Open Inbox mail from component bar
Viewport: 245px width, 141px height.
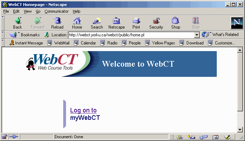pyautogui.click(x=191, y=137)
